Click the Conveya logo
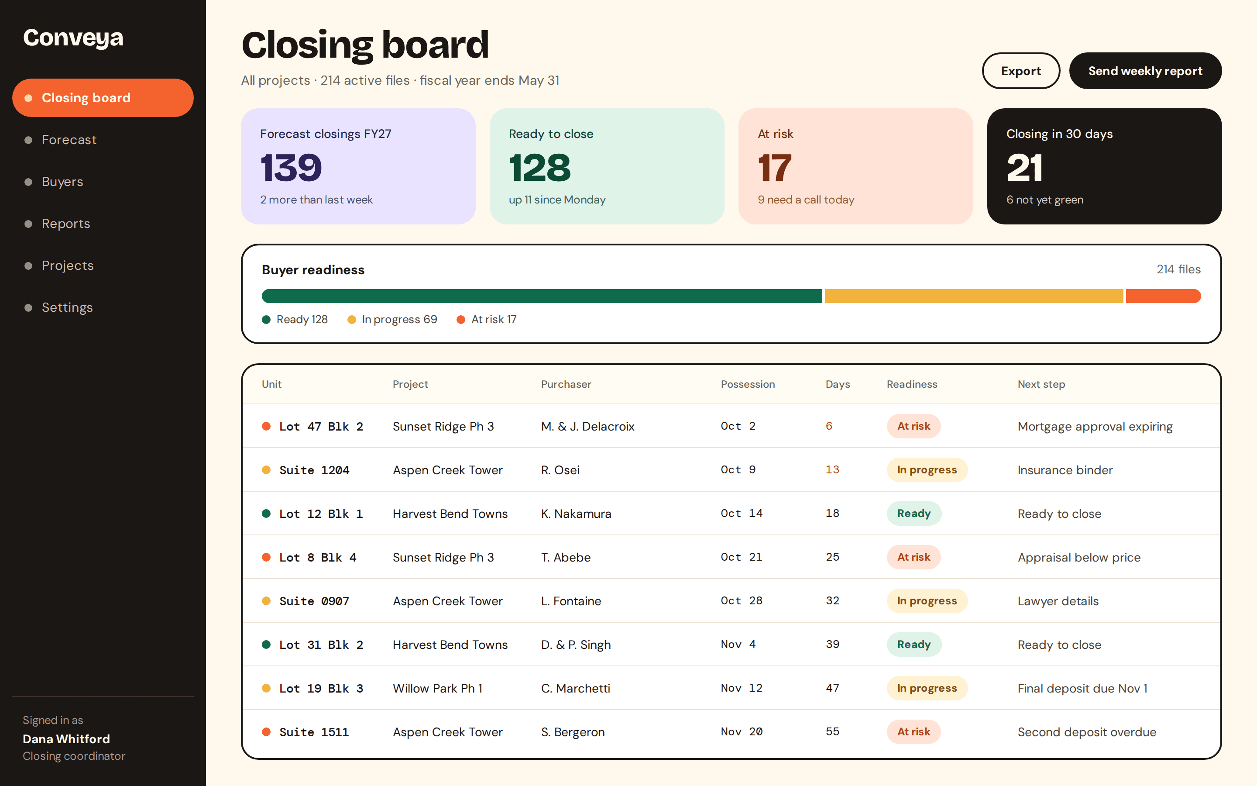The width and height of the screenshot is (1257, 786). point(73,38)
